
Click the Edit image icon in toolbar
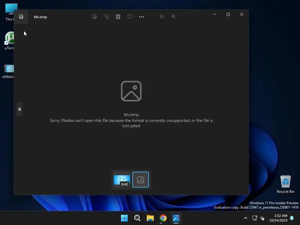click(95, 17)
